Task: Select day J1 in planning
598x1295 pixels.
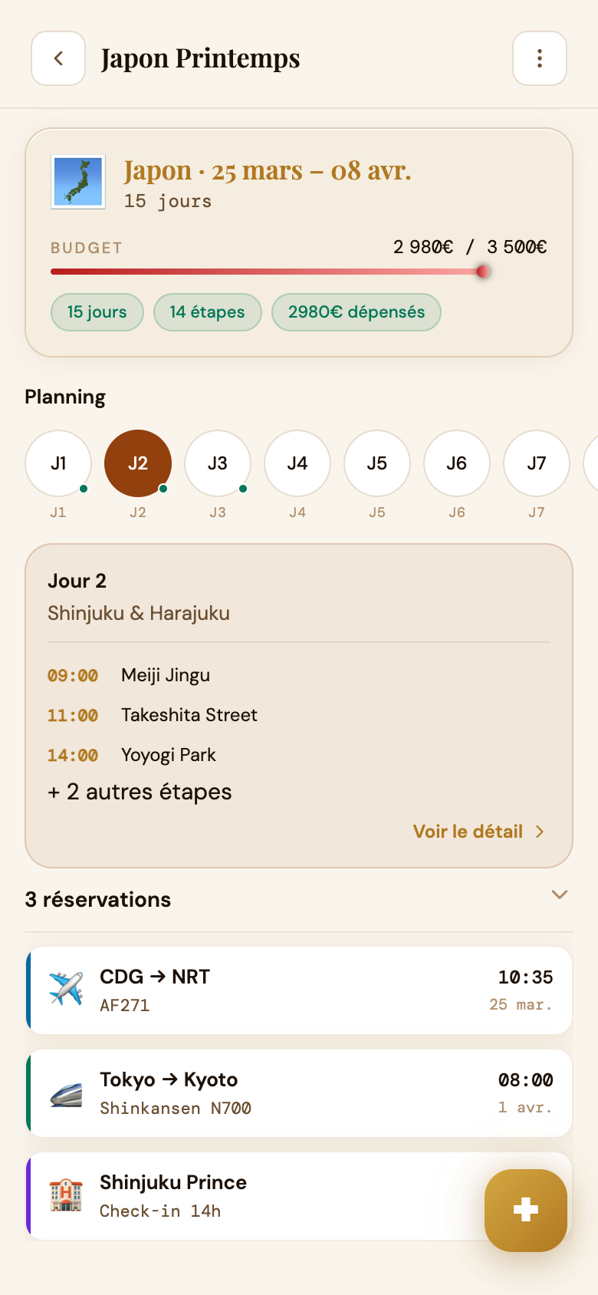Action: (58, 463)
